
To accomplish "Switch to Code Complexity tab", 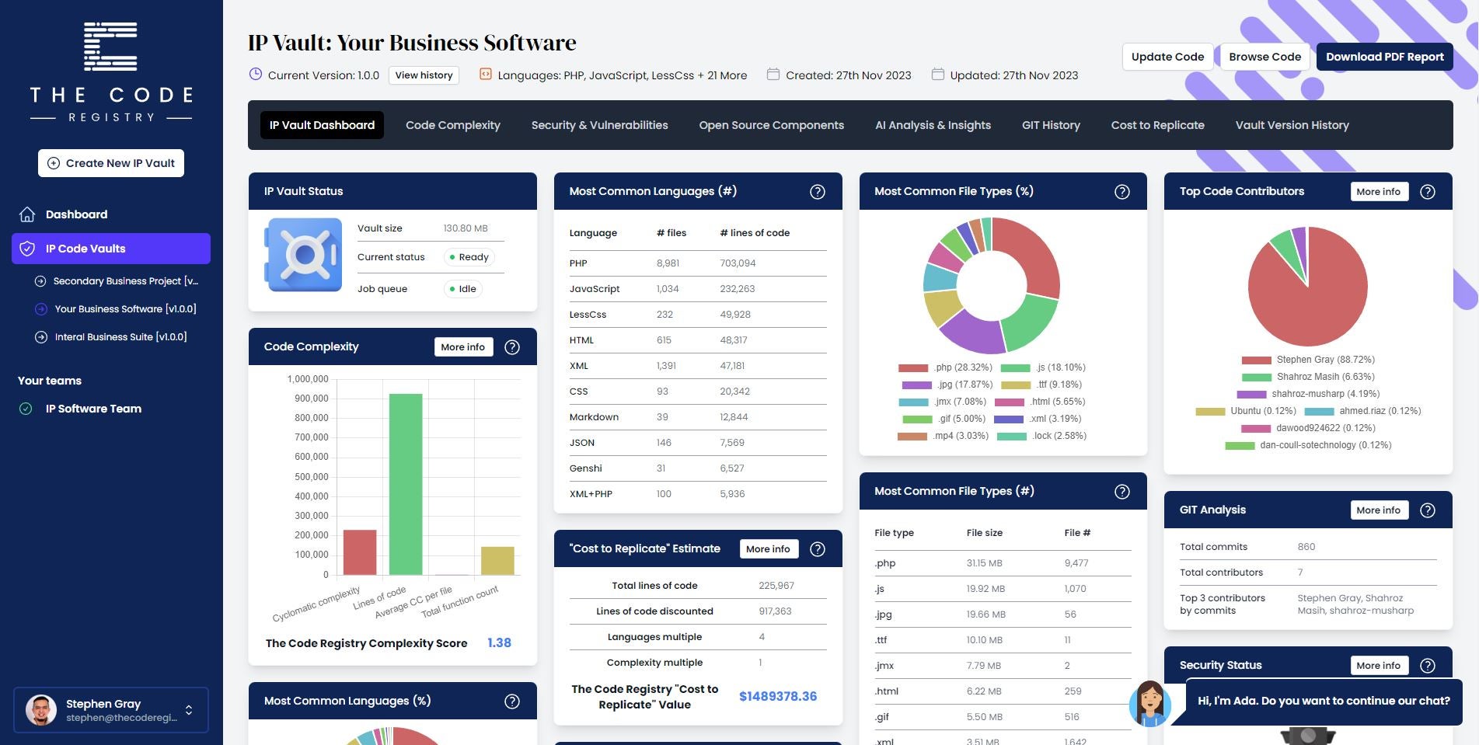I will tap(453, 125).
